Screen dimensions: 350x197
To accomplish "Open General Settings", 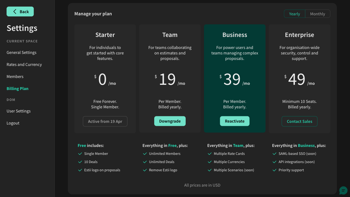I will (22, 53).
